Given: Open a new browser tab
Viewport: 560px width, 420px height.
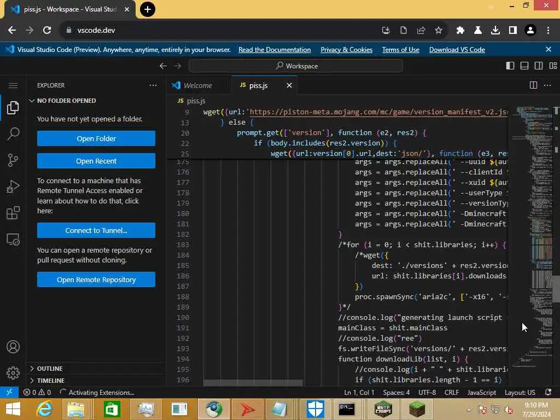Looking at the screenshot, I should (148, 9).
